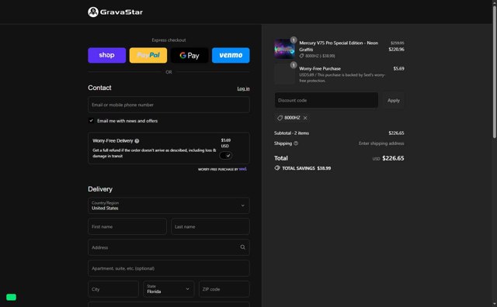The width and height of the screenshot is (497, 307).
Task: Focus the Discount code field
Action: click(326, 100)
